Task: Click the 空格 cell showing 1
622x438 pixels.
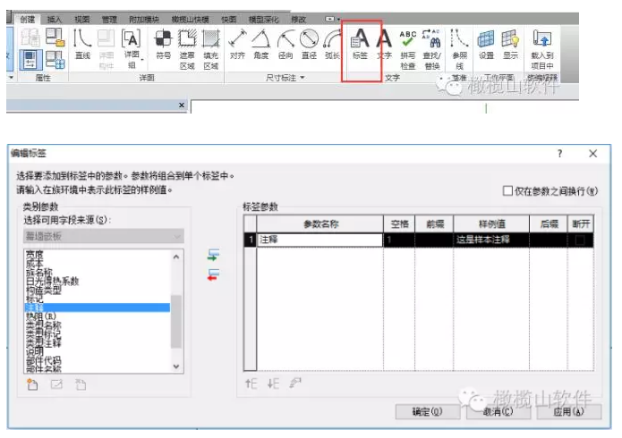Action: (399, 240)
